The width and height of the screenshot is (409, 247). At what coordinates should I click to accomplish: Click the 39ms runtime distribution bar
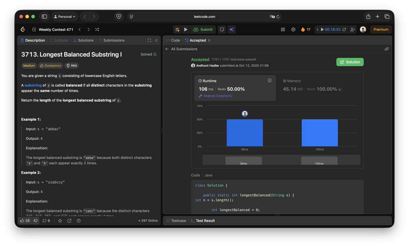(x=245, y=133)
